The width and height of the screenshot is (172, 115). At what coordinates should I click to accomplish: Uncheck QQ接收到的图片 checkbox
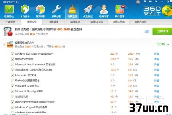point(13,59)
